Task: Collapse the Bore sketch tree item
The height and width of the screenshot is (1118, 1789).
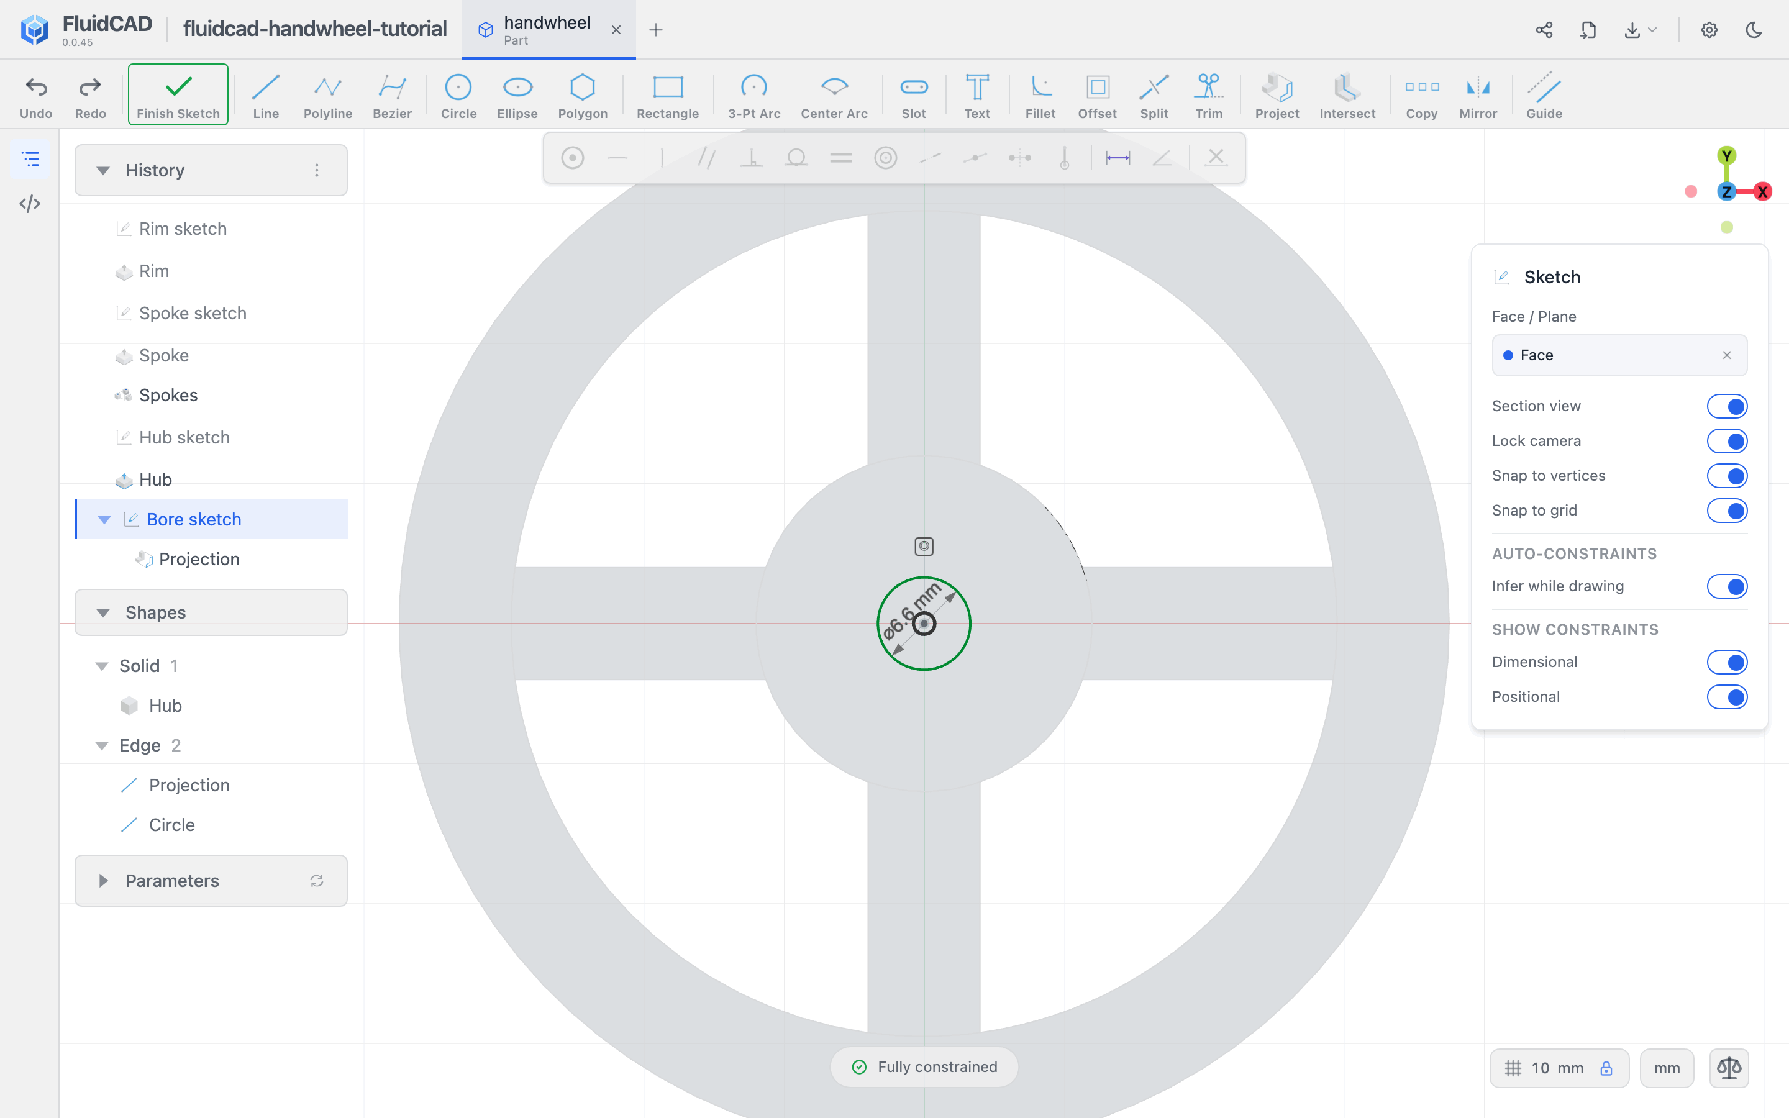Action: [104, 519]
